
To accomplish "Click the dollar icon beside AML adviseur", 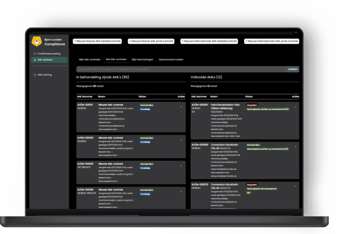I will coord(35,60).
